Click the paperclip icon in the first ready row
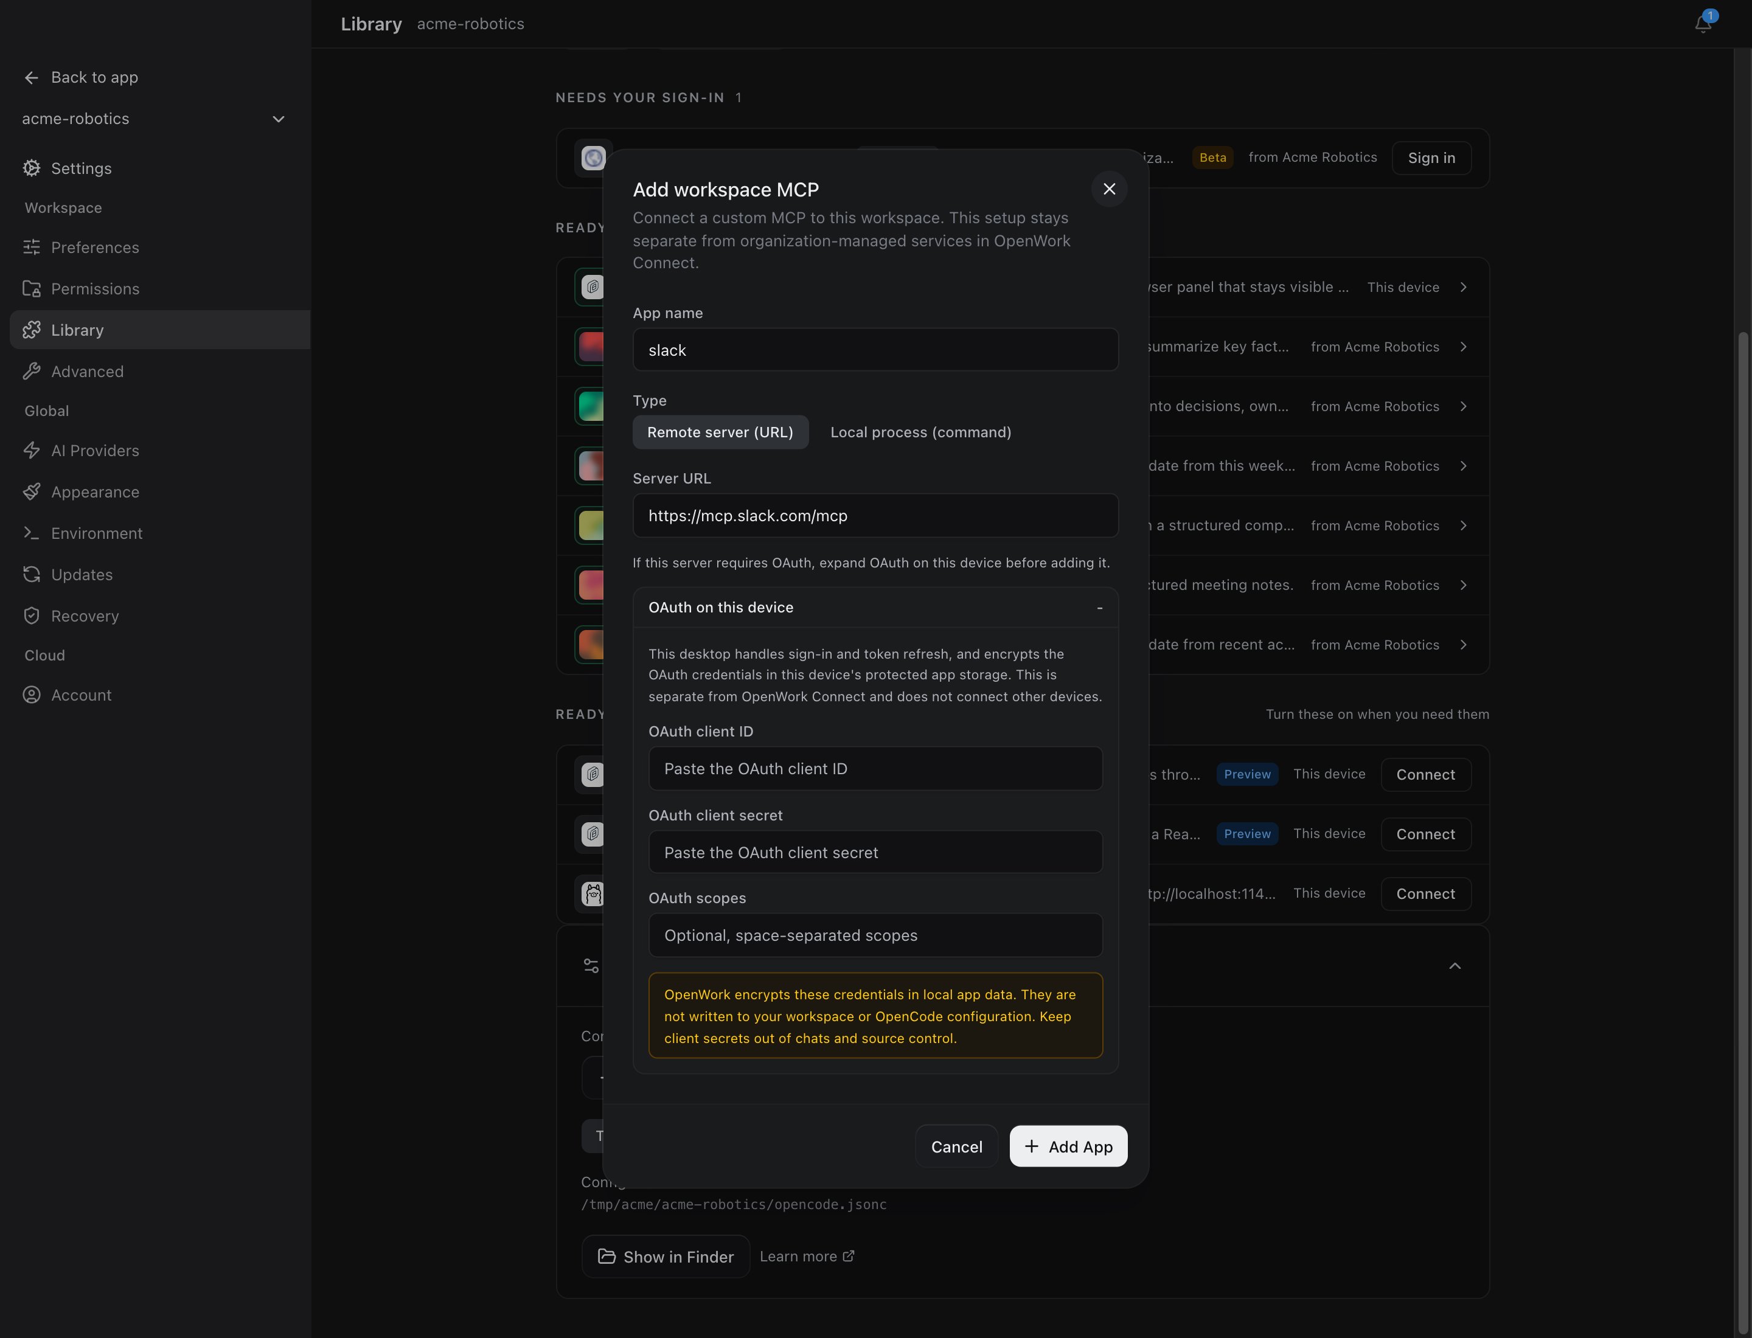This screenshot has height=1338, width=1752. [x=592, y=288]
